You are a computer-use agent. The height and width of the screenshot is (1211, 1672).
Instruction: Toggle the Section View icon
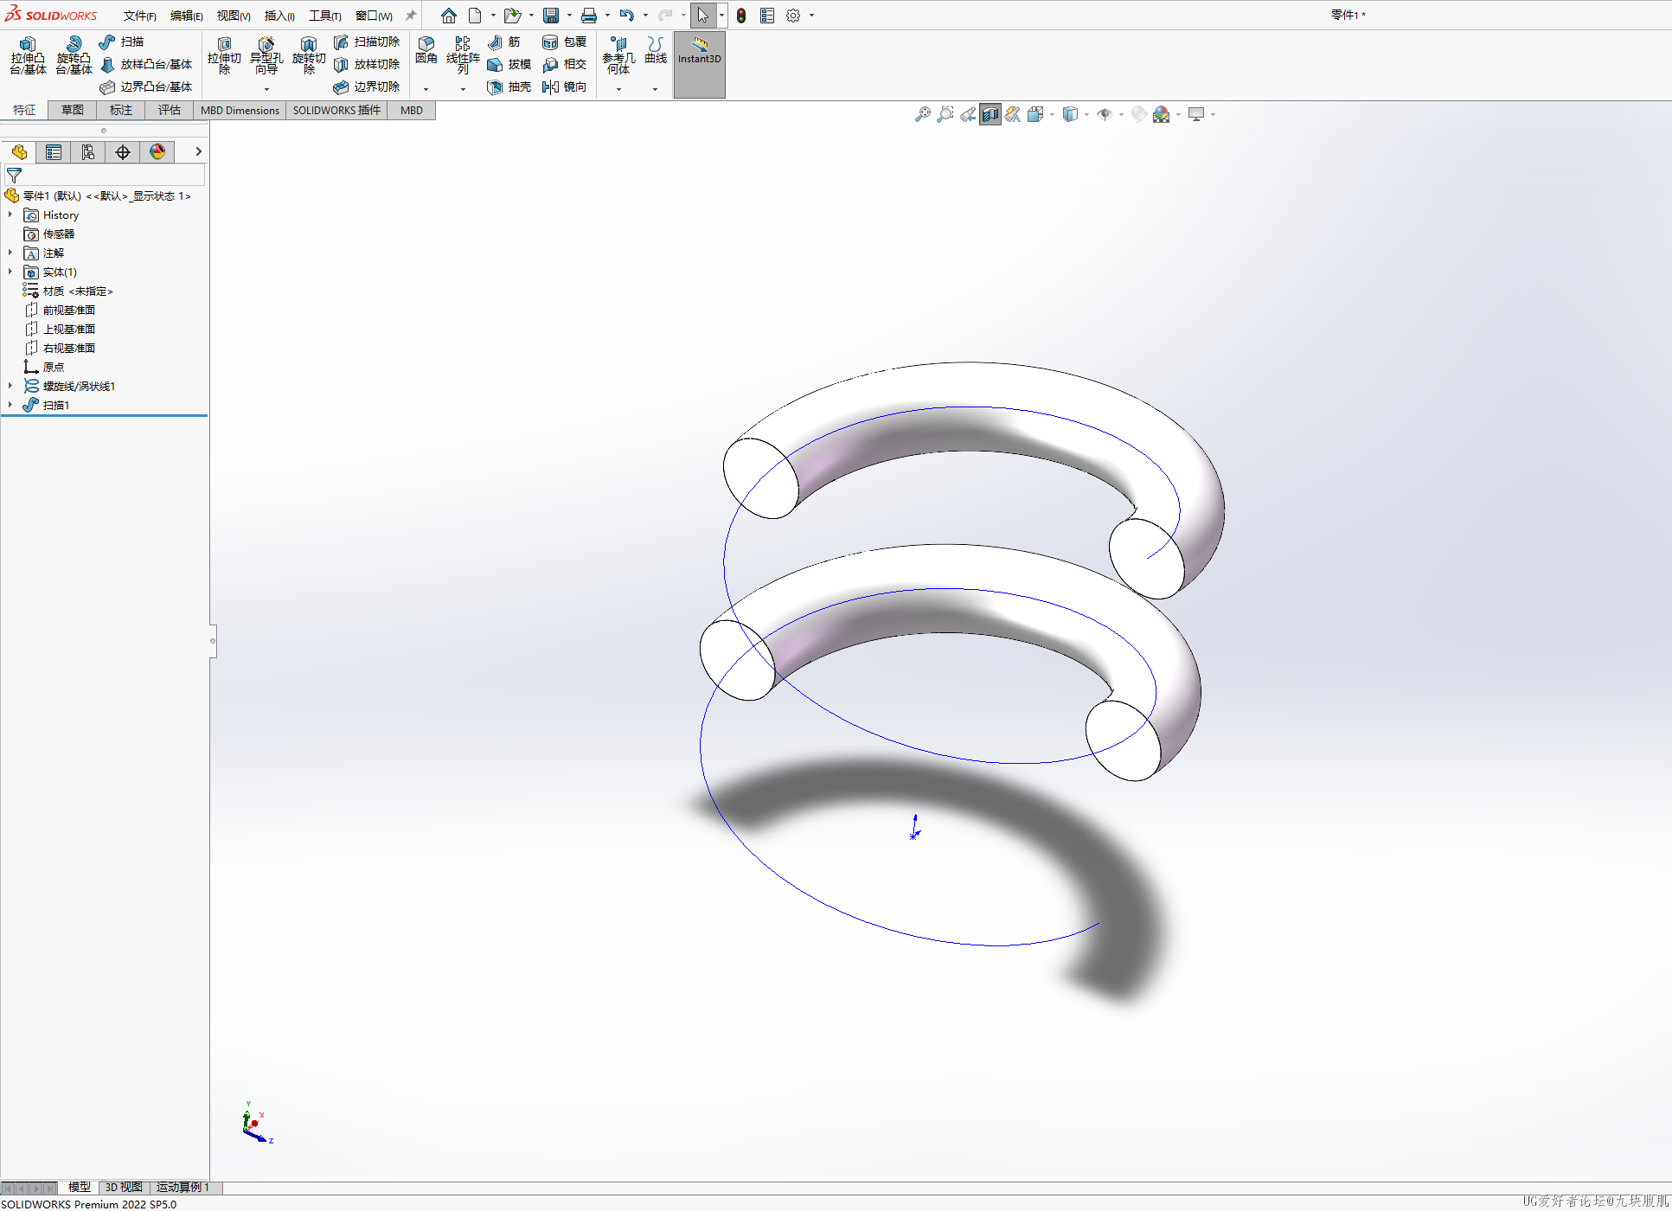(x=990, y=114)
